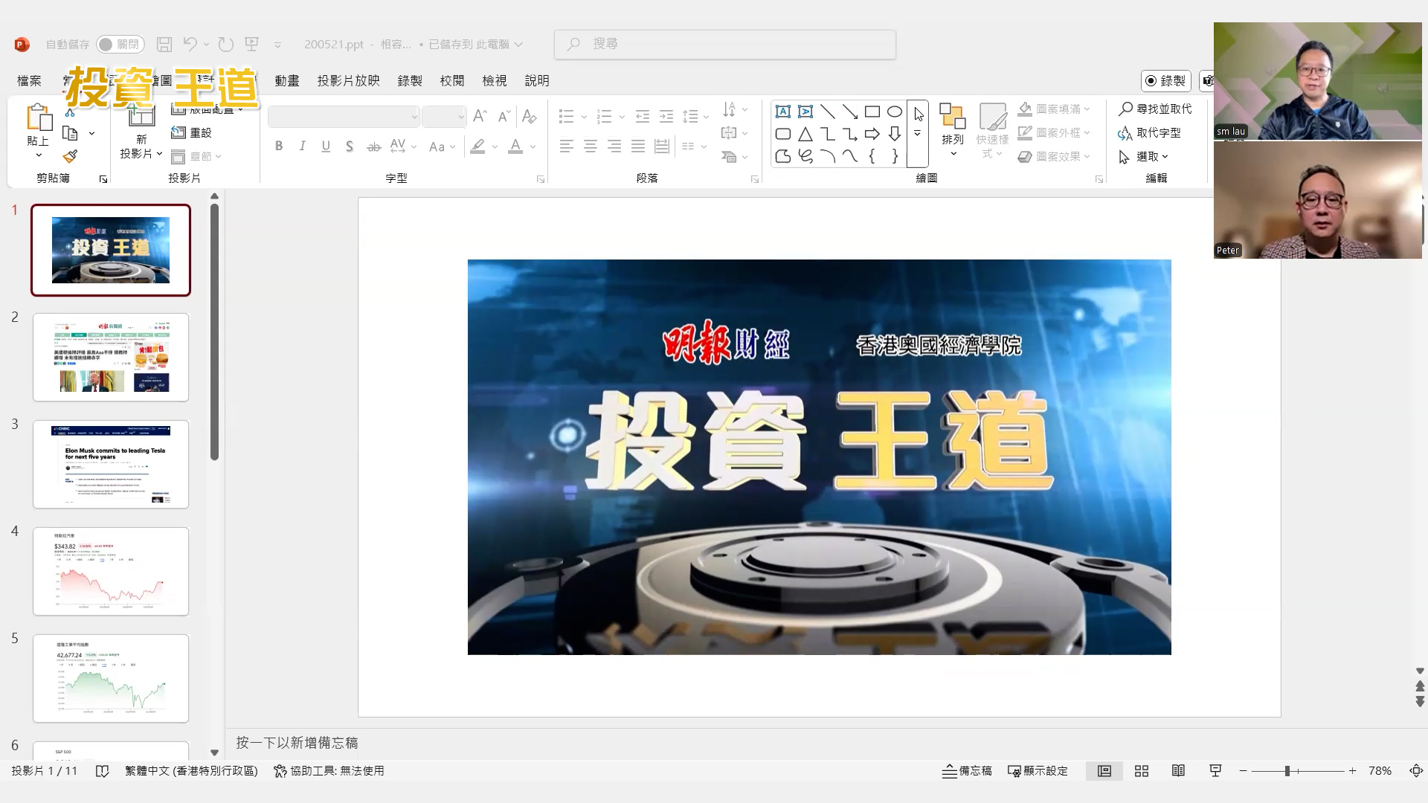Center align the text
This screenshot has width=1428, height=803.
click(x=591, y=146)
